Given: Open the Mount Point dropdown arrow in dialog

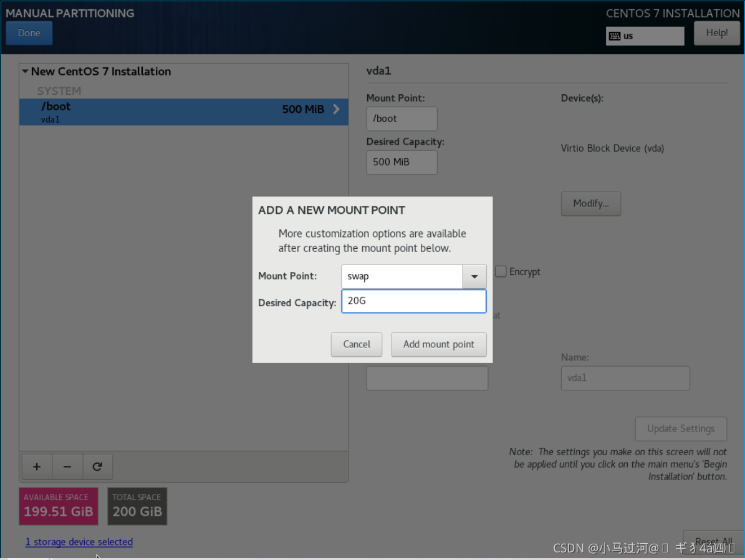Looking at the screenshot, I should click(474, 276).
